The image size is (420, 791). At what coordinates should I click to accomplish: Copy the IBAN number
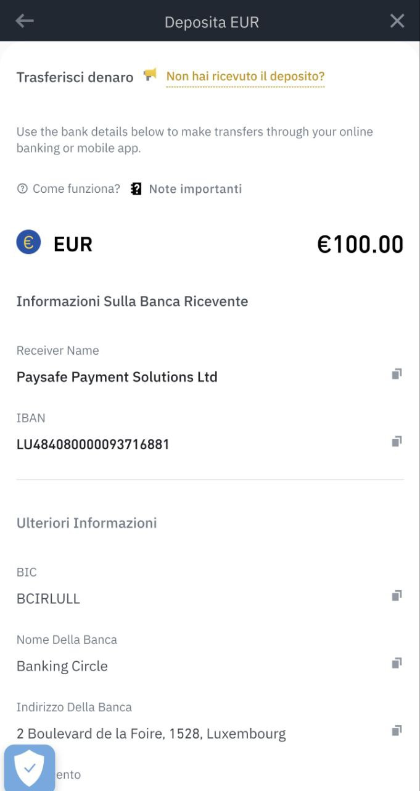coord(397,441)
